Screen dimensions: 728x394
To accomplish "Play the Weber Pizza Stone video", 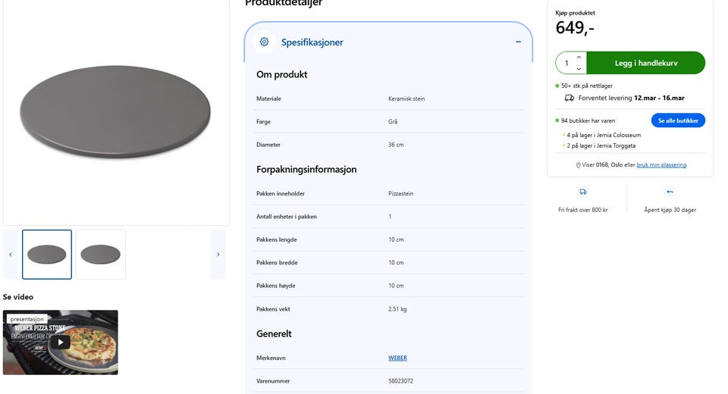I will [61, 342].
